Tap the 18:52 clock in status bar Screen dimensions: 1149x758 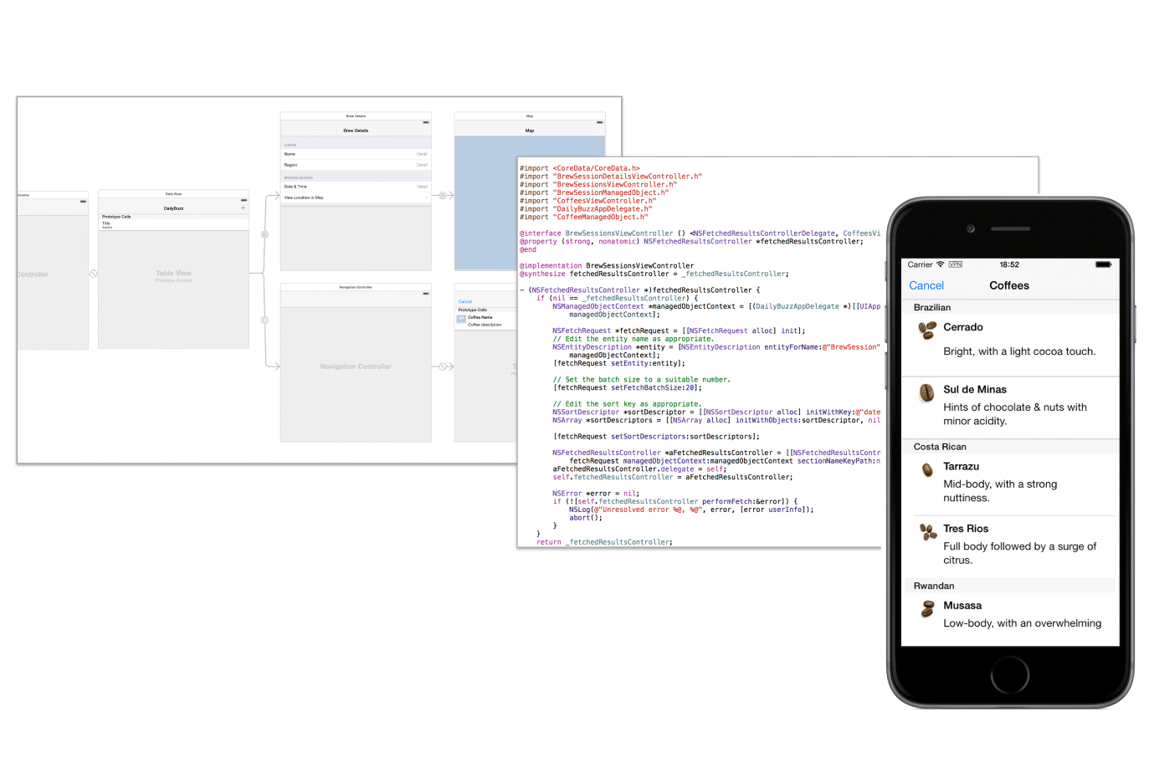pos(1009,264)
